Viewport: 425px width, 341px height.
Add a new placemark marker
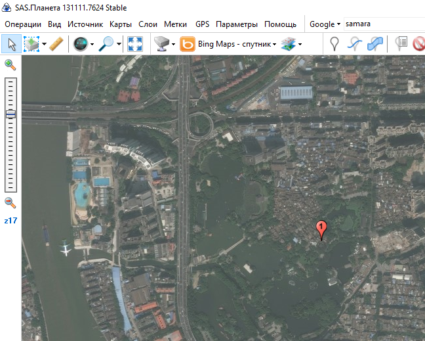click(x=334, y=44)
